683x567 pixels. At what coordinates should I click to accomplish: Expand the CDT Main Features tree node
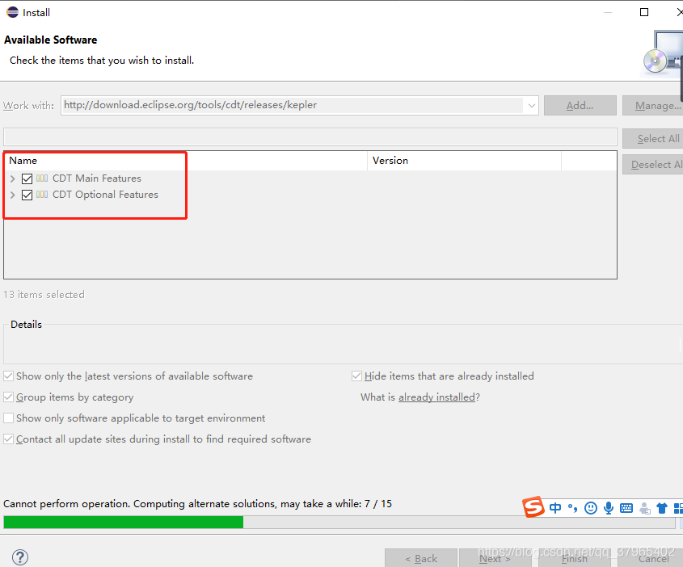point(13,178)
